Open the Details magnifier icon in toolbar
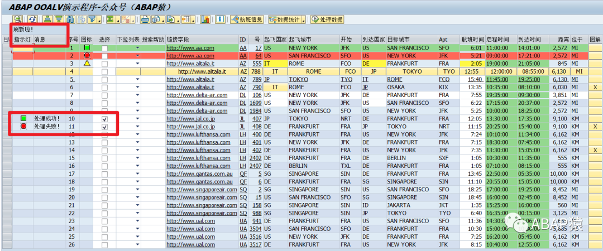This screenshot has width=603, height=251. [18, 19]
